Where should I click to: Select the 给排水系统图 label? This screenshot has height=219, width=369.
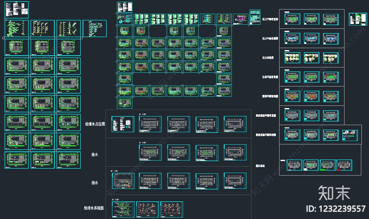pyautogui.click(x=94, y=208)
